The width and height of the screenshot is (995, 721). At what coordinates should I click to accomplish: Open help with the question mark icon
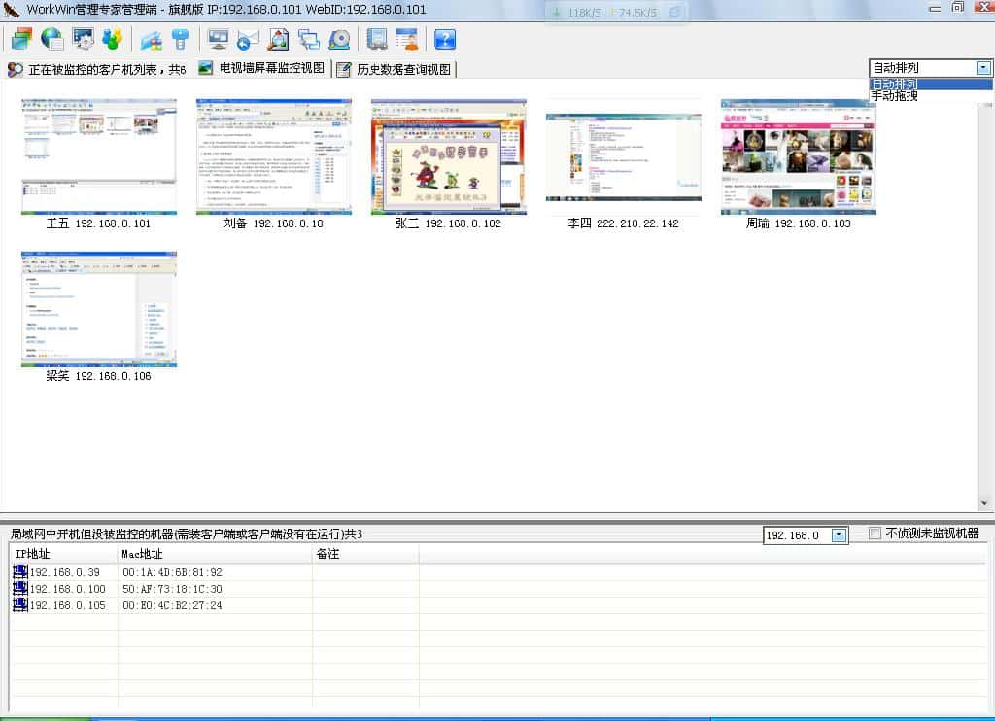click(x=445, y=39)
